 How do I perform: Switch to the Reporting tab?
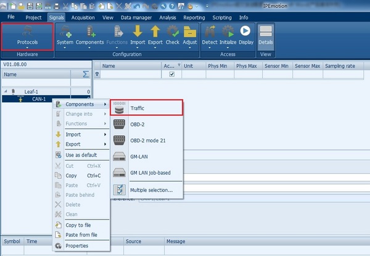tap(194, 17)
